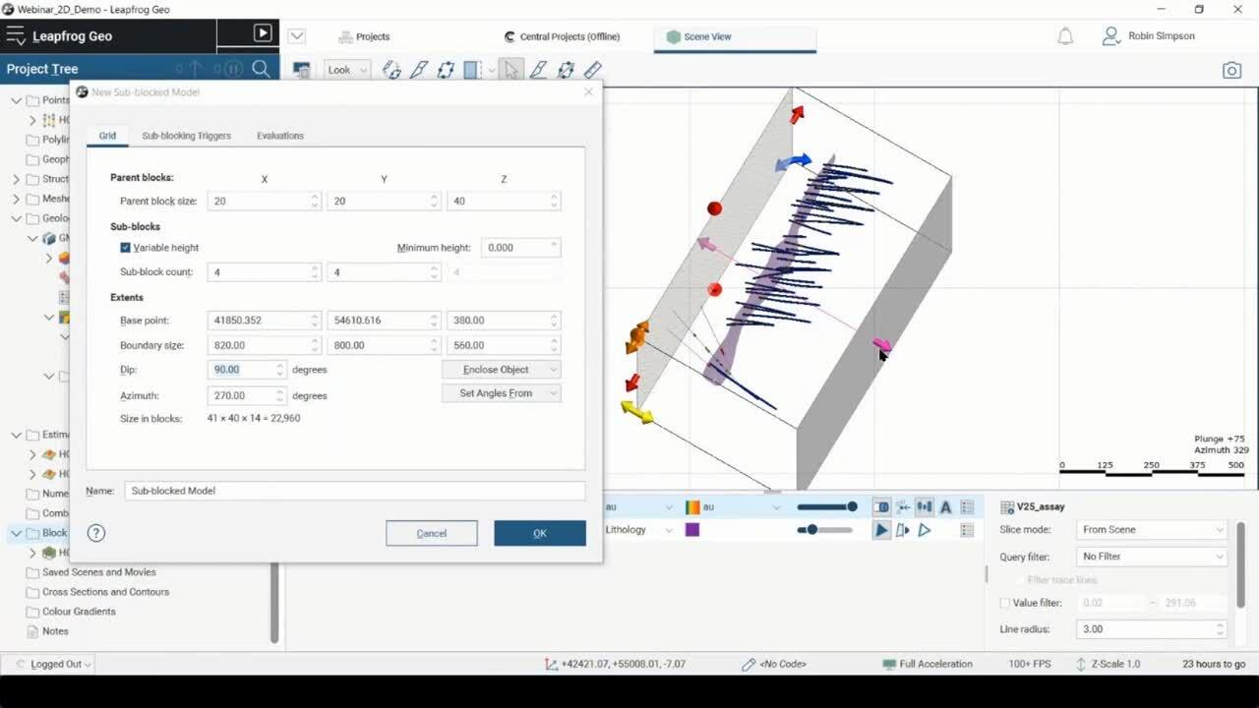Increase the parent block X size stepper
1259x708 pixels.
pyautogui.click(x=315, y=197)
